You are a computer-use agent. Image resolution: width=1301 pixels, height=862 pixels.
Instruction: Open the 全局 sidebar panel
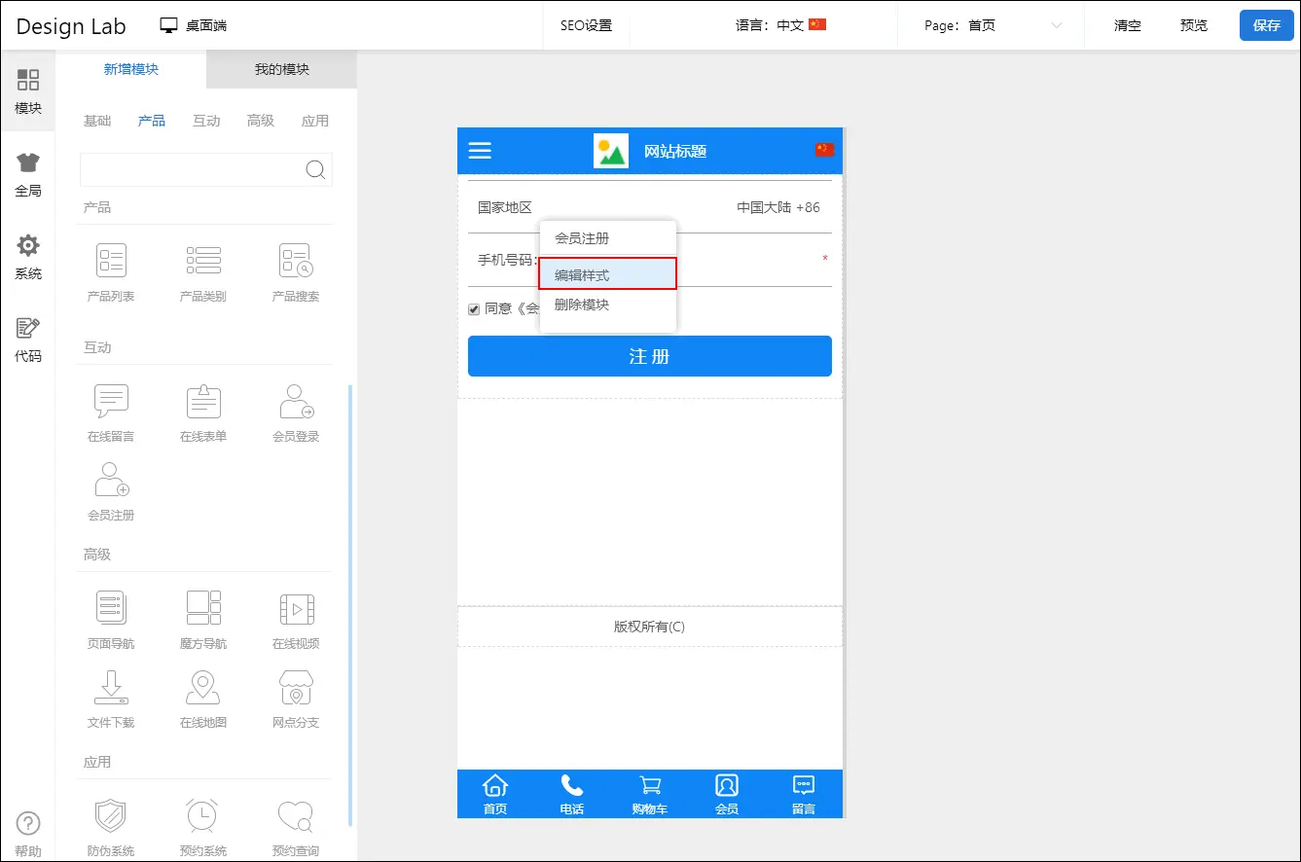coord(28,175)
